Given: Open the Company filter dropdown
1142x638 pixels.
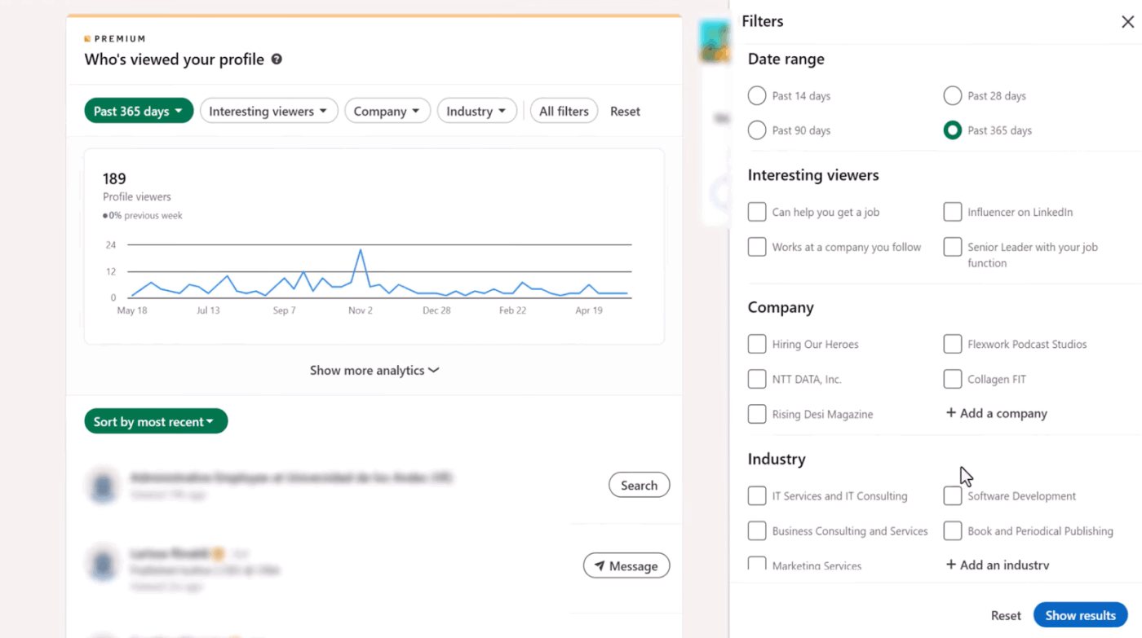Looking at the screenshot, I should (x=387, y=111).
